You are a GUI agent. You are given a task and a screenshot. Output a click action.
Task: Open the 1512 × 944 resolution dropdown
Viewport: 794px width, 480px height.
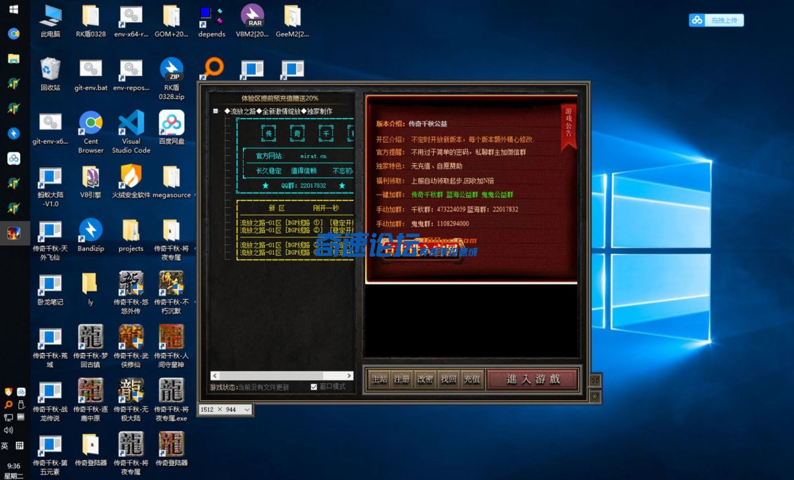click(226, 409)
